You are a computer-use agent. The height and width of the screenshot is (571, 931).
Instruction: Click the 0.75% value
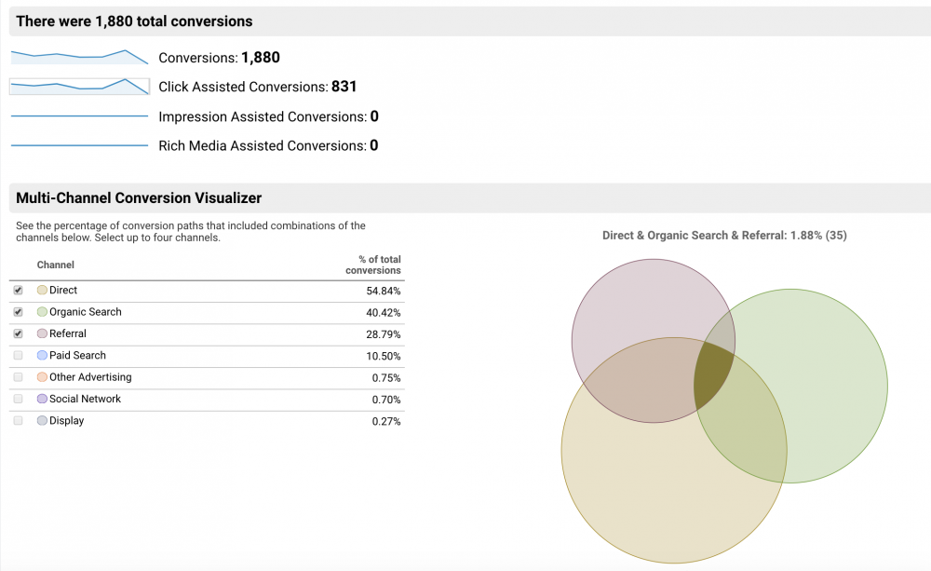[x=386, y=378]
